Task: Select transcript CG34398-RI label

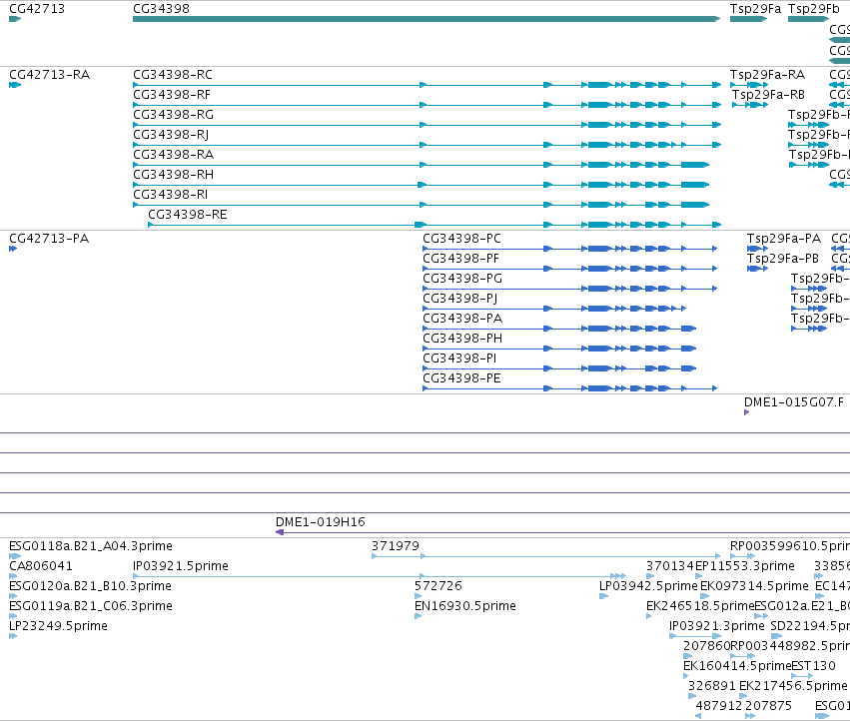Action: pos(170,194)
